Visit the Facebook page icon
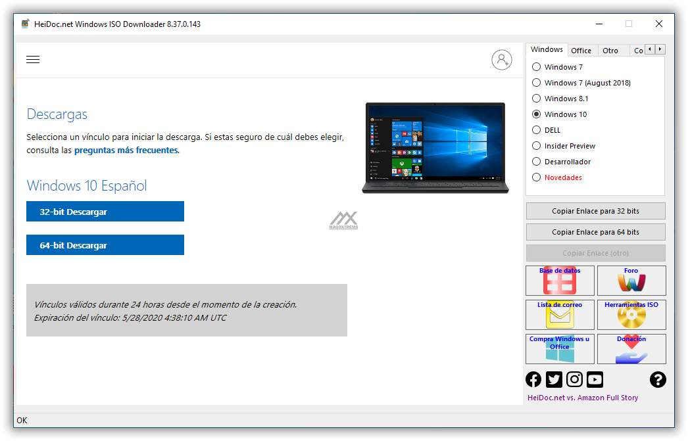 click(533, 379)
